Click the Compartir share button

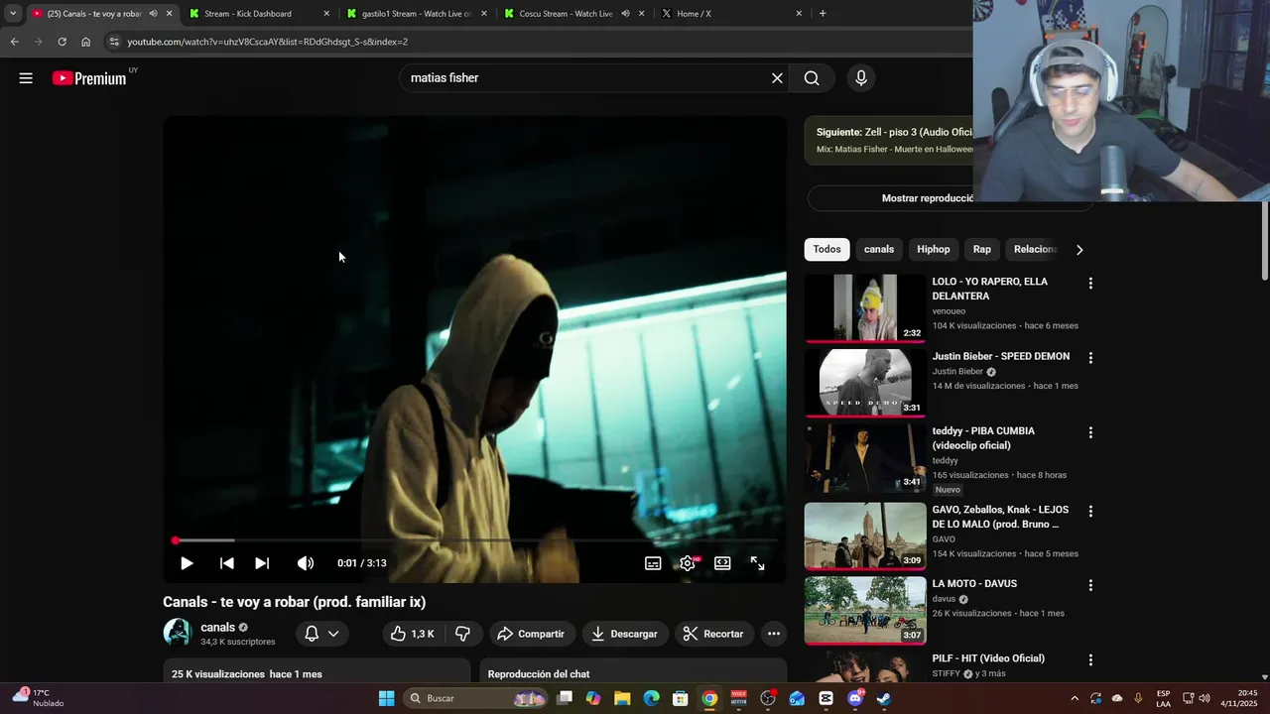pyautogui.click(x=531, y=634)
